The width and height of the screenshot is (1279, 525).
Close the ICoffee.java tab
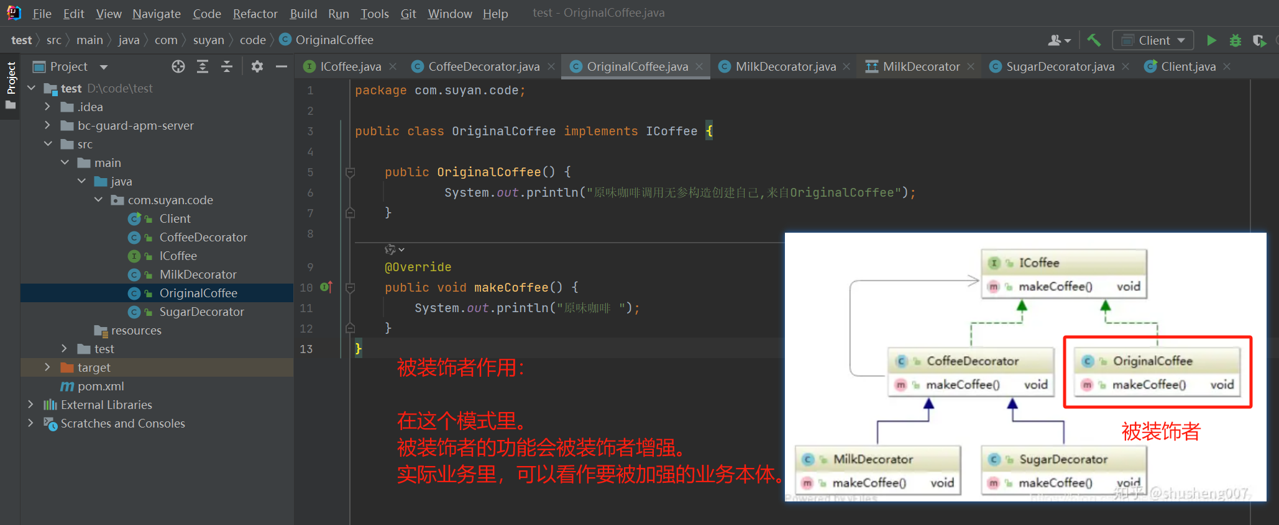tap(393, 66)
